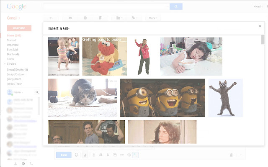This screenshot has width=268, height=167.
Task: Click the Delete trash icon in top toolbar
Action: click(100, 18)
